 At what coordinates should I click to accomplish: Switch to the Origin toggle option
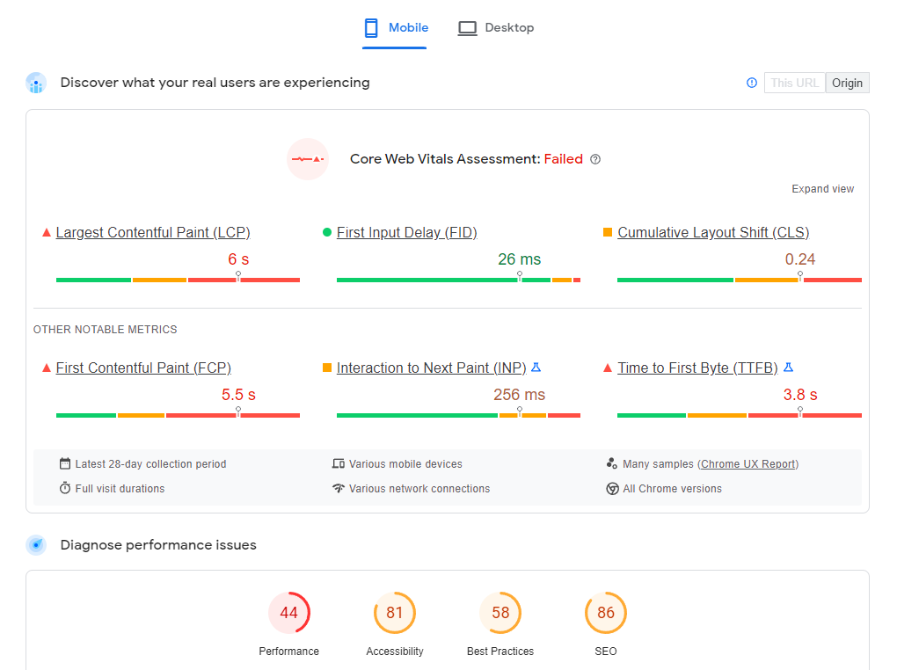(x=847, y=83)
